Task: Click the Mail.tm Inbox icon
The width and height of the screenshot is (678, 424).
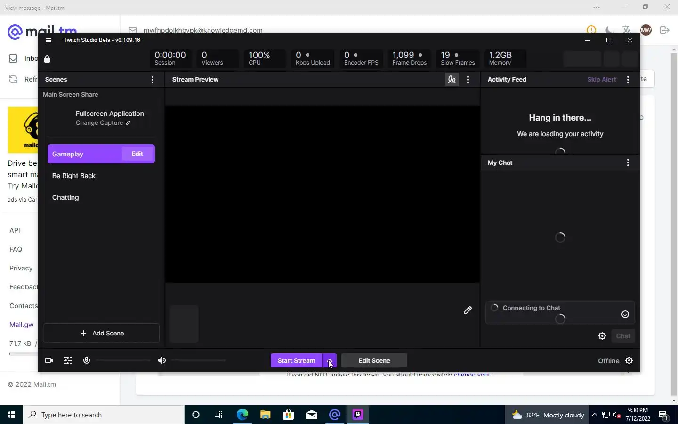Action: (13, 58)
